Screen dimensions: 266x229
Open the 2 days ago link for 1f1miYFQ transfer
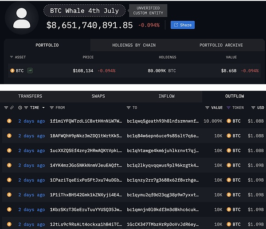point(31,121)
